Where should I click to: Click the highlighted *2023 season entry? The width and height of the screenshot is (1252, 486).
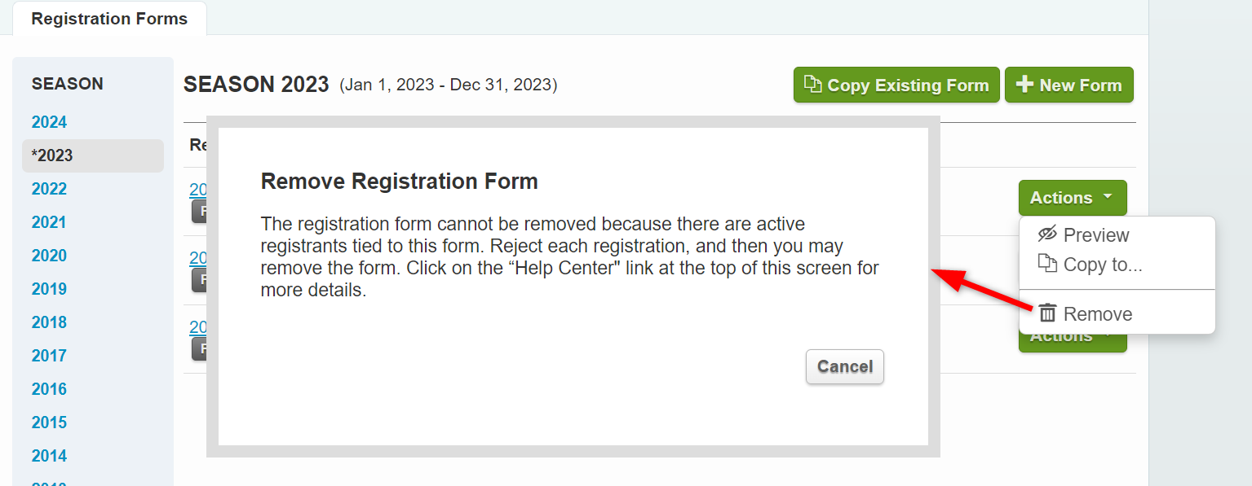tap(51, 155)
